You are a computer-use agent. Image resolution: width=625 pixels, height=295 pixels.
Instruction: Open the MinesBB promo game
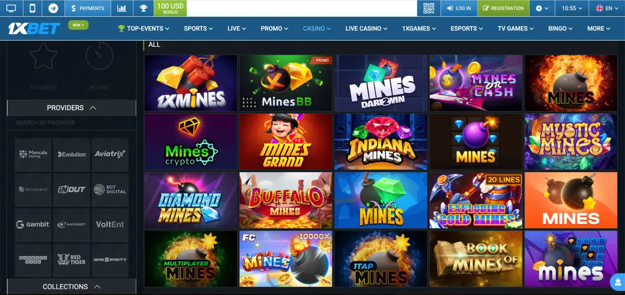click(x=285, y=83)
